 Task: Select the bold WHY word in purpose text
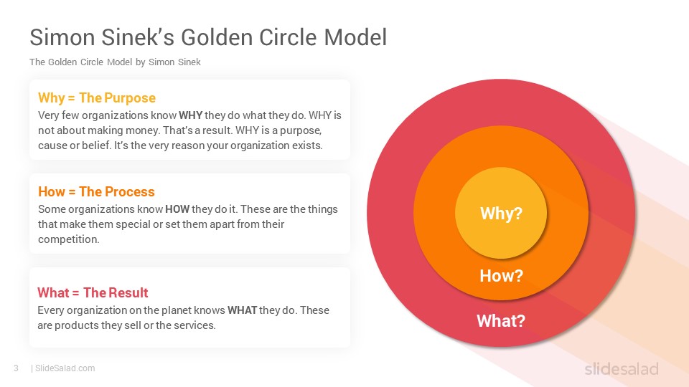tap(190, 115)
